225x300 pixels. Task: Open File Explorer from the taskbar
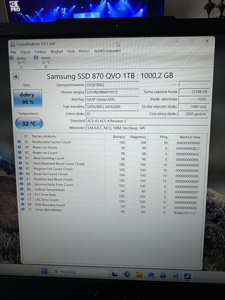tap(139, 275)
